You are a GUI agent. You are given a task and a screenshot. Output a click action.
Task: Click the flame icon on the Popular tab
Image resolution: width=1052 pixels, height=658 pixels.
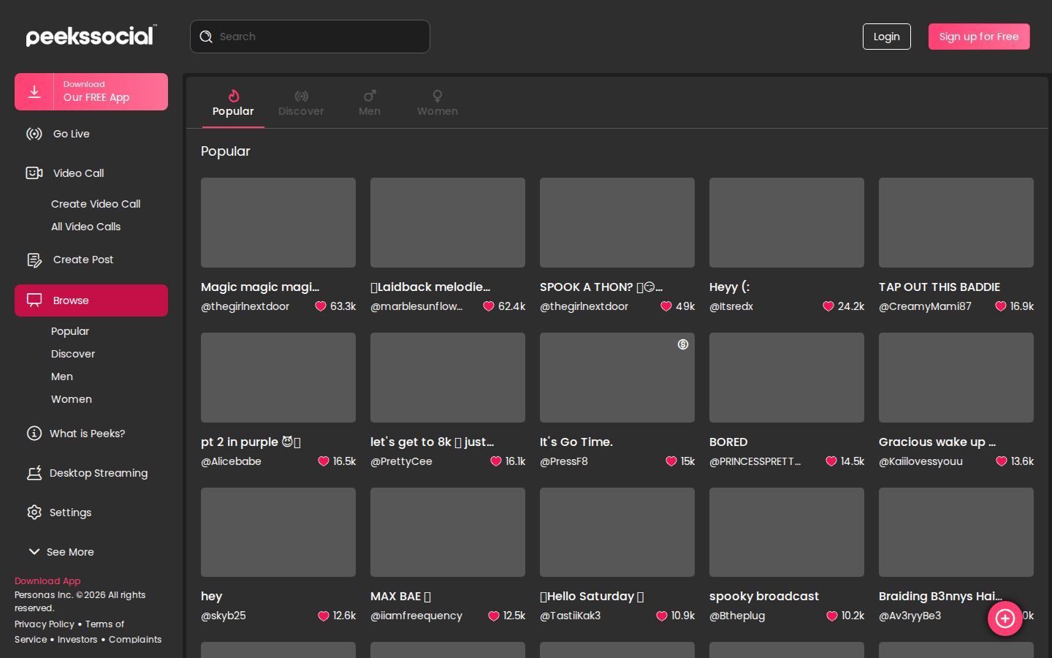click(234, 96)
